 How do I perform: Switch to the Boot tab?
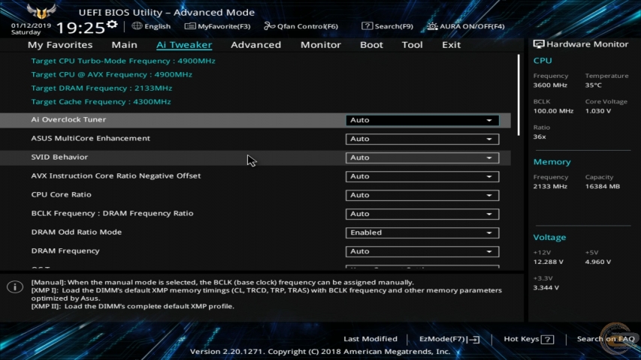click(371, 45)
